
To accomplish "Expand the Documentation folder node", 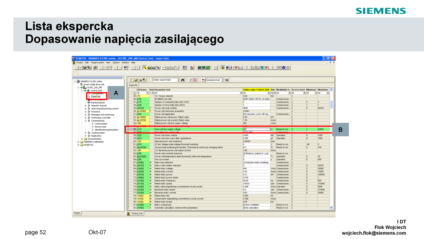I will coord(82,139).
